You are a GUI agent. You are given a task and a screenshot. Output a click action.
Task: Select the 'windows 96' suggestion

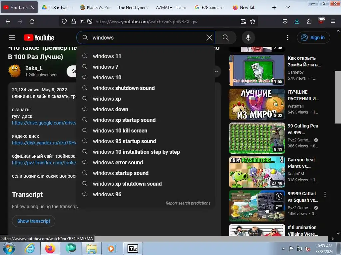146,194
